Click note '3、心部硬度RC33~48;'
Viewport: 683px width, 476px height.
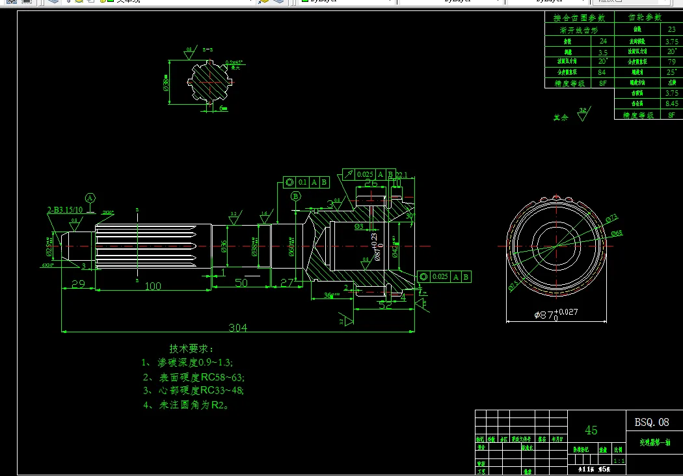(193, 390)
